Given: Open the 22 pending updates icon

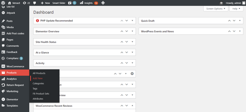Looking at the screenshot, I should (24, 3).
